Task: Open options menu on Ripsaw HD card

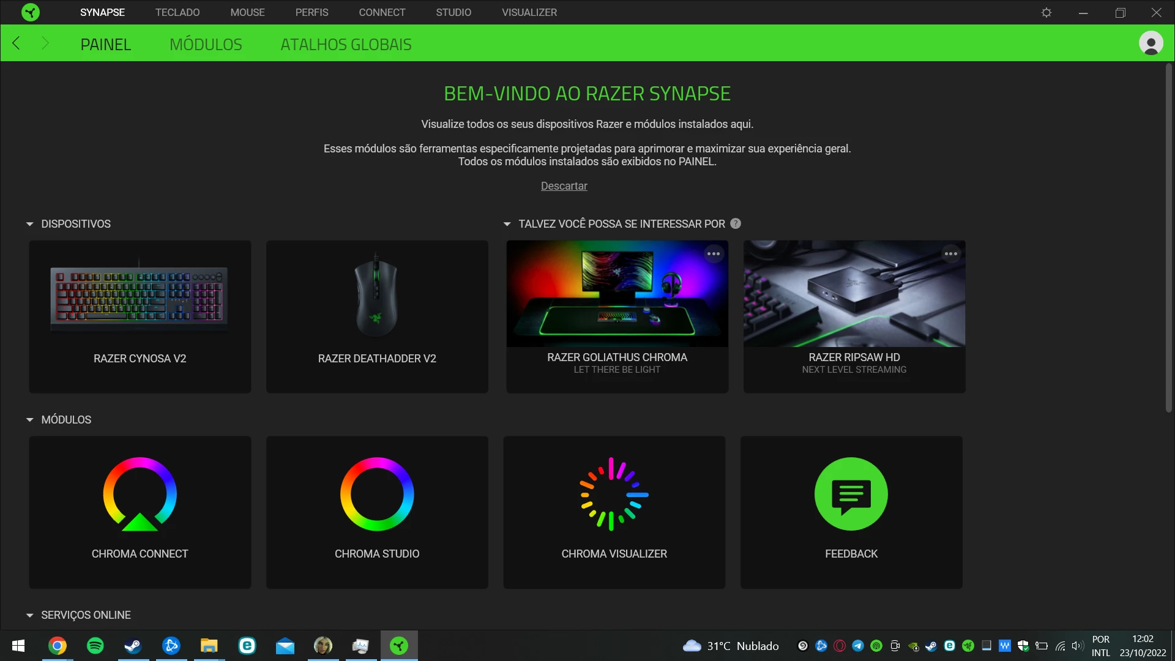Action: [x=950, y=254]
